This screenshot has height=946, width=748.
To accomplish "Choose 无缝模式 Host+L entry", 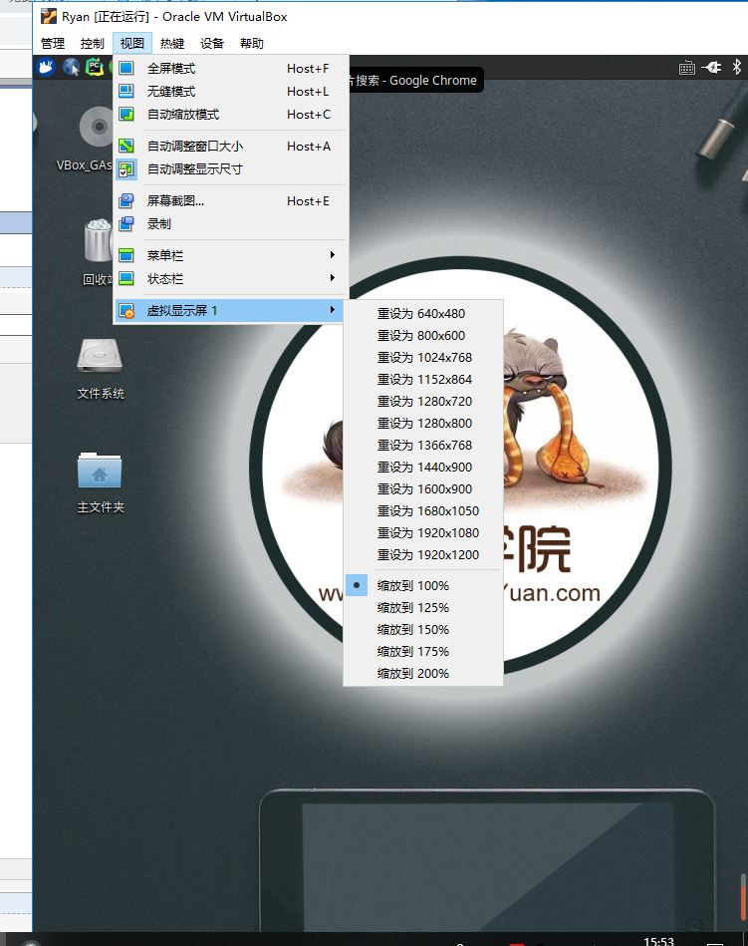I will 231,91.
